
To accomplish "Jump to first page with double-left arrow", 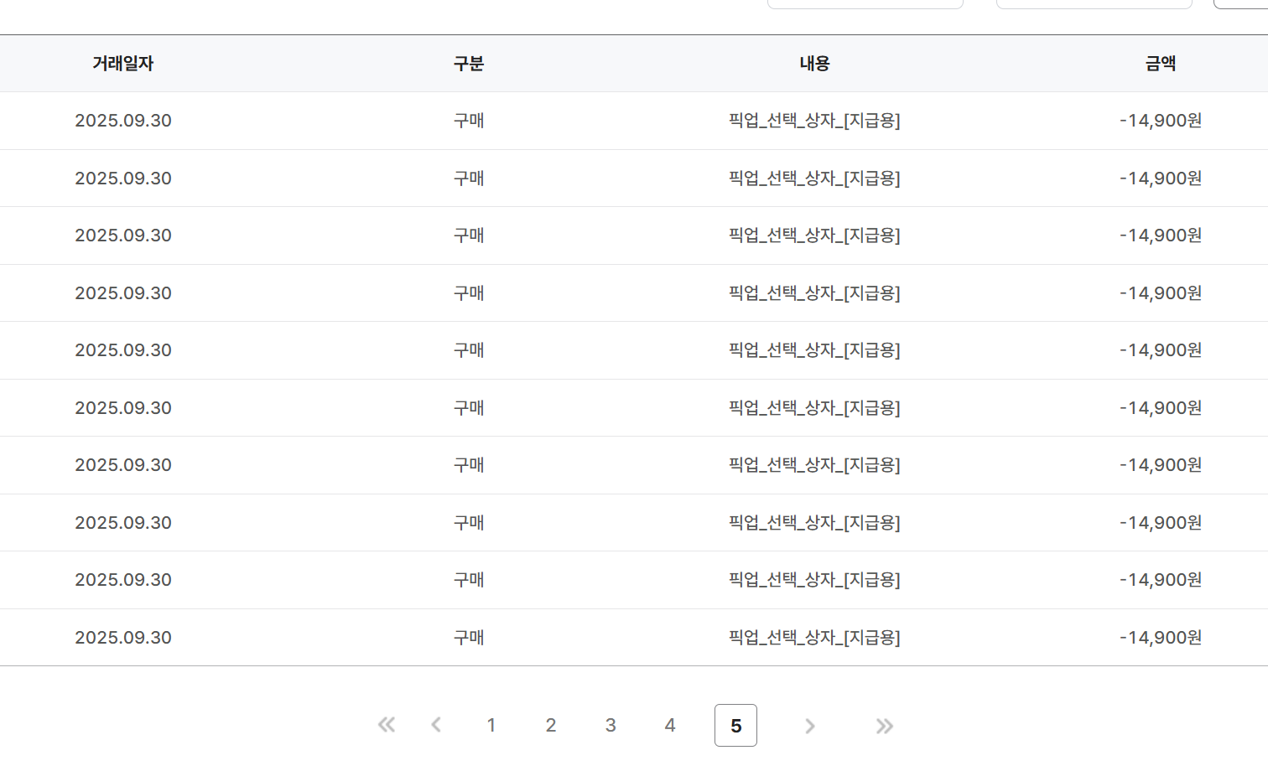I will (x=386, y=725).
